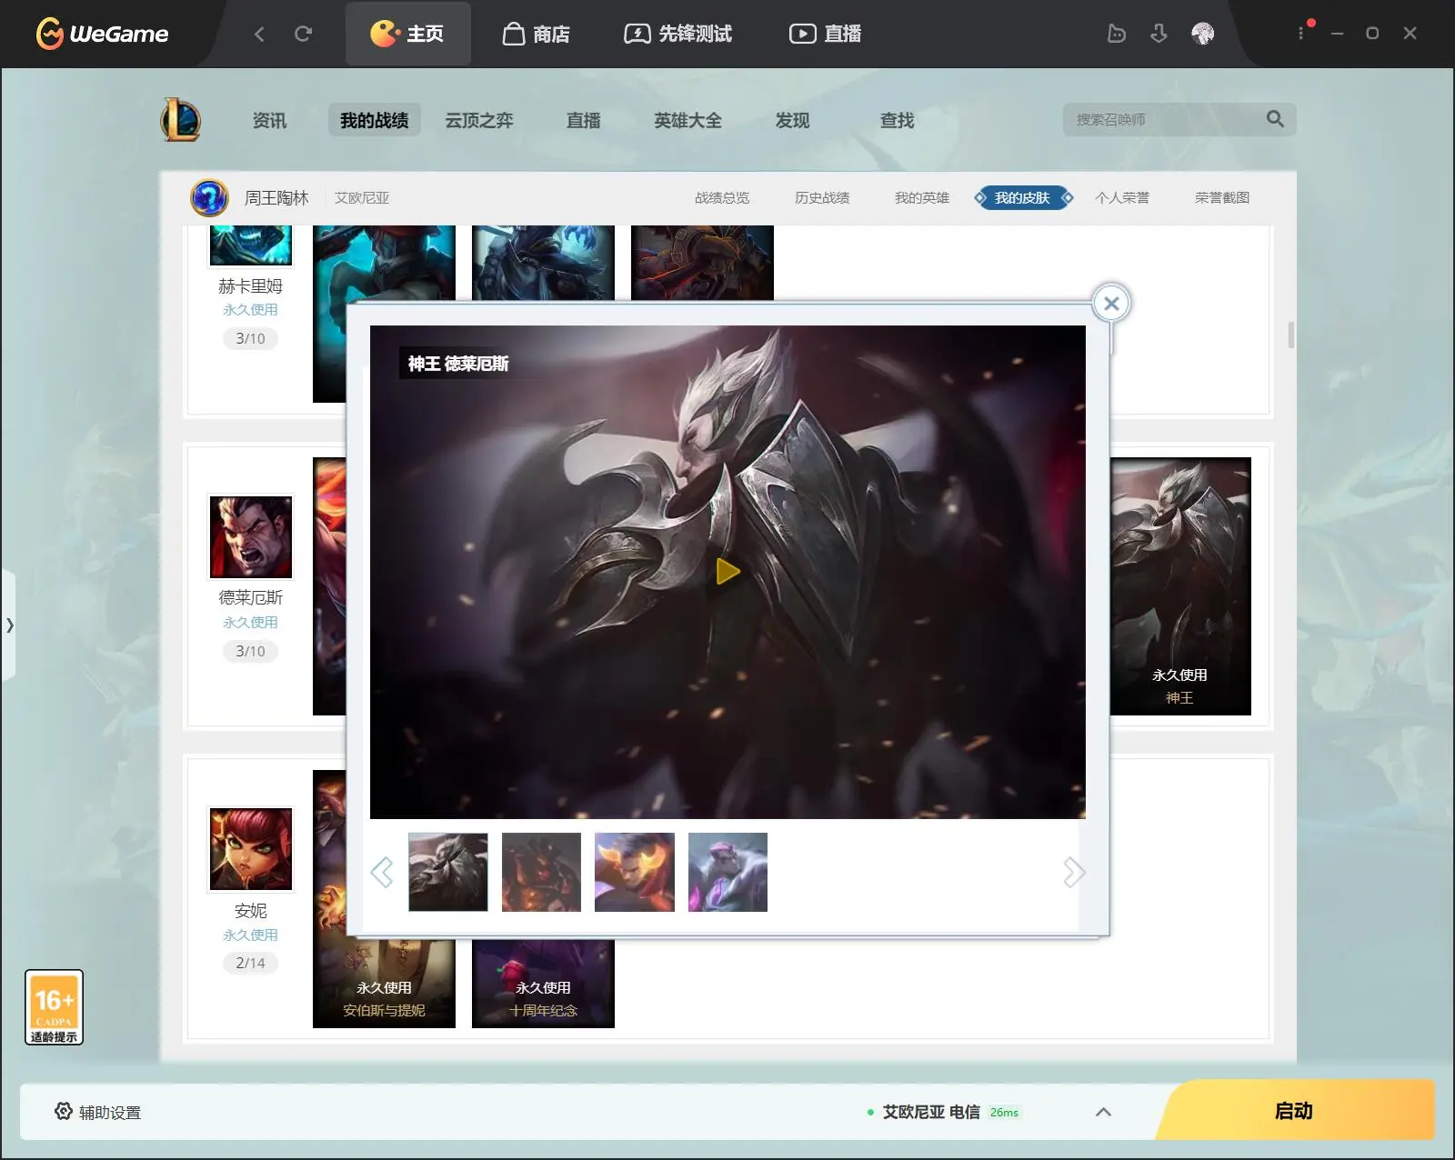This screenshot has width=1455, height=1160.
Task: Click the WeGame logo
Action: (102, 34)
